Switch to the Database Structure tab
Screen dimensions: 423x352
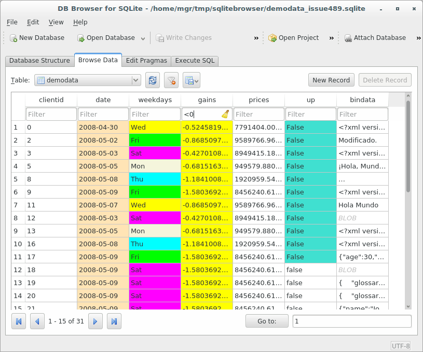coord(39,60)
